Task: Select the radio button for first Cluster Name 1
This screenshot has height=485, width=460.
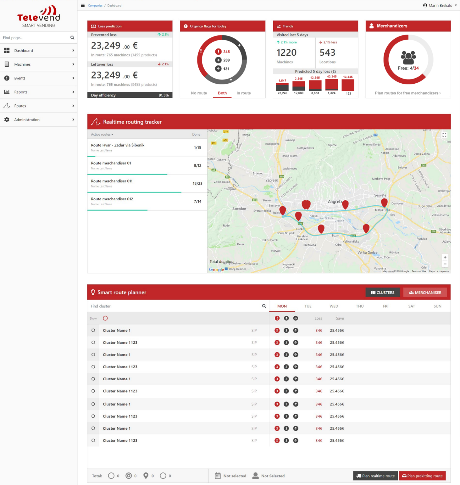Action: point(93,330)
